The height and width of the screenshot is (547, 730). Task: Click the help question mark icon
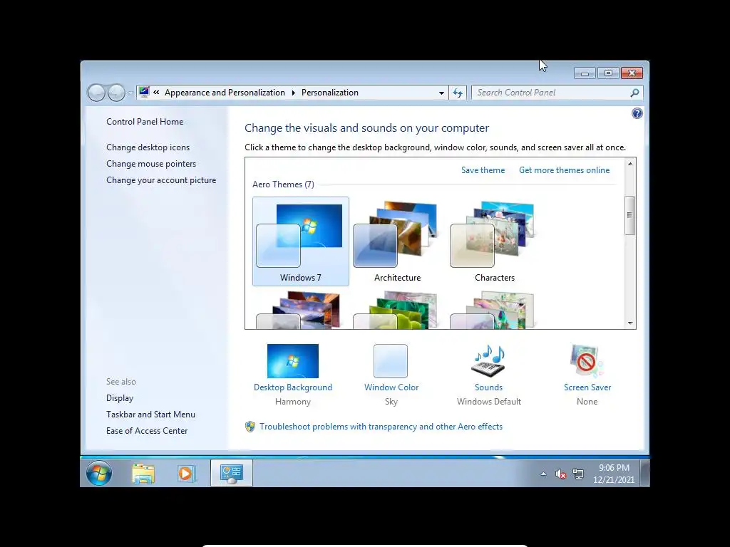click(x=637, y=113)
